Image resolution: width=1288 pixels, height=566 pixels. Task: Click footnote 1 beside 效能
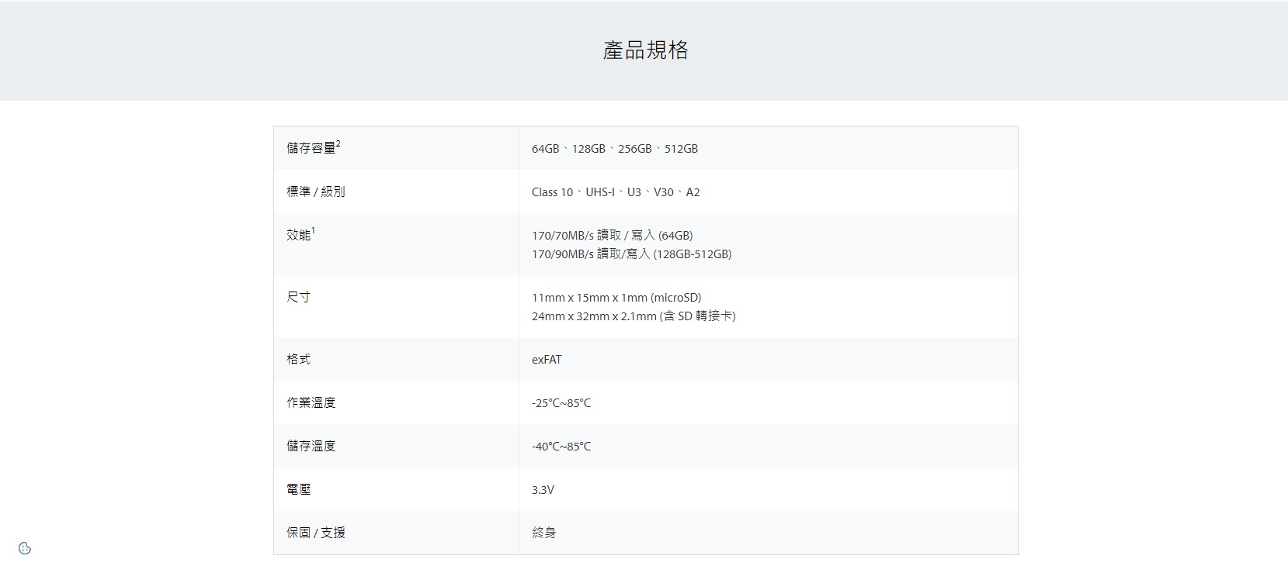point(314,230)
